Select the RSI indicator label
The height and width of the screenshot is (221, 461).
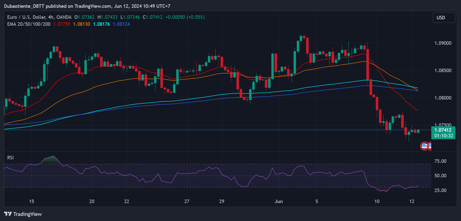coord(10,158)
